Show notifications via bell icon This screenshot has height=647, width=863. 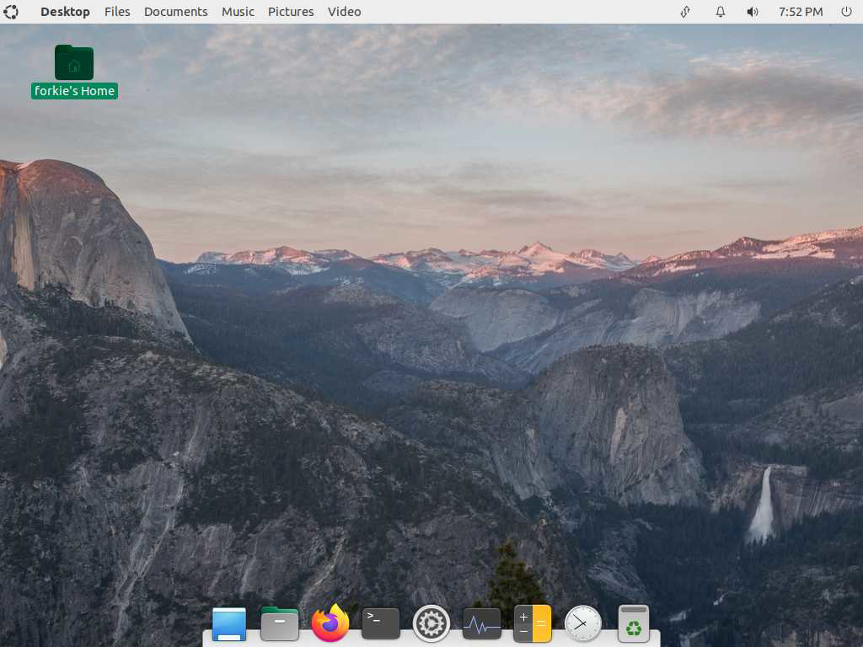tap(721, 12)
